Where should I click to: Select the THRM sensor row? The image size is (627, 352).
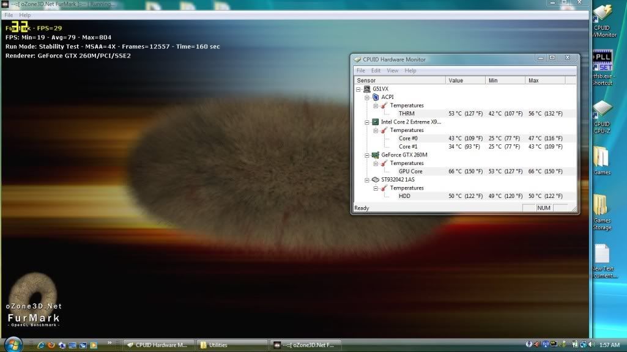465,114
